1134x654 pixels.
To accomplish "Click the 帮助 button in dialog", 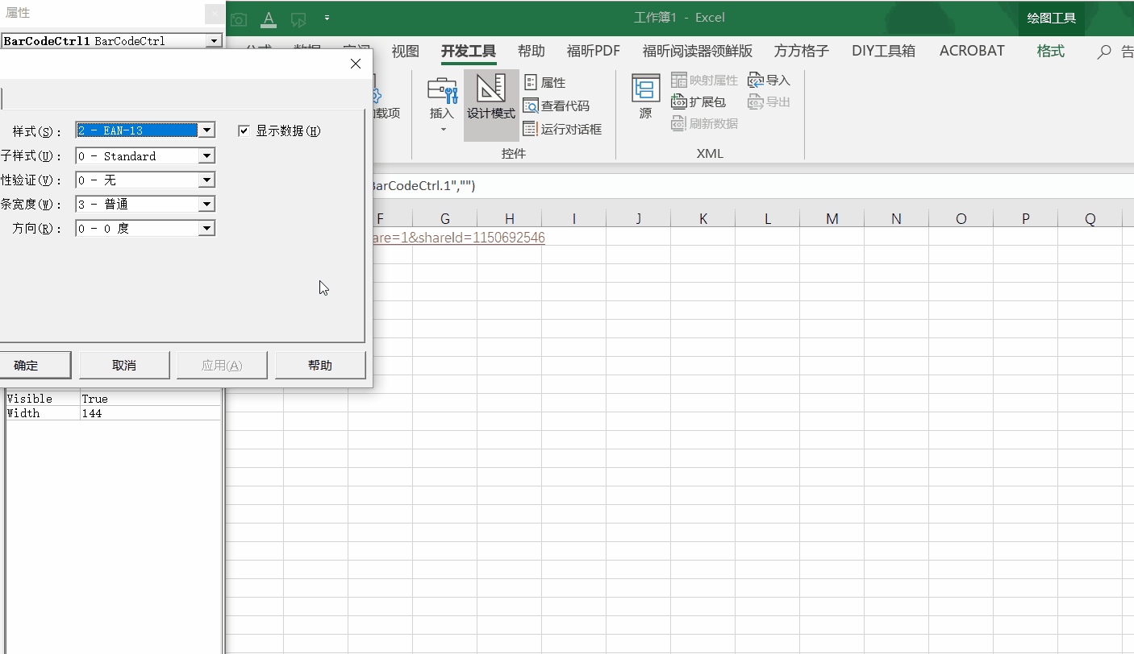I will pos(320,365).
